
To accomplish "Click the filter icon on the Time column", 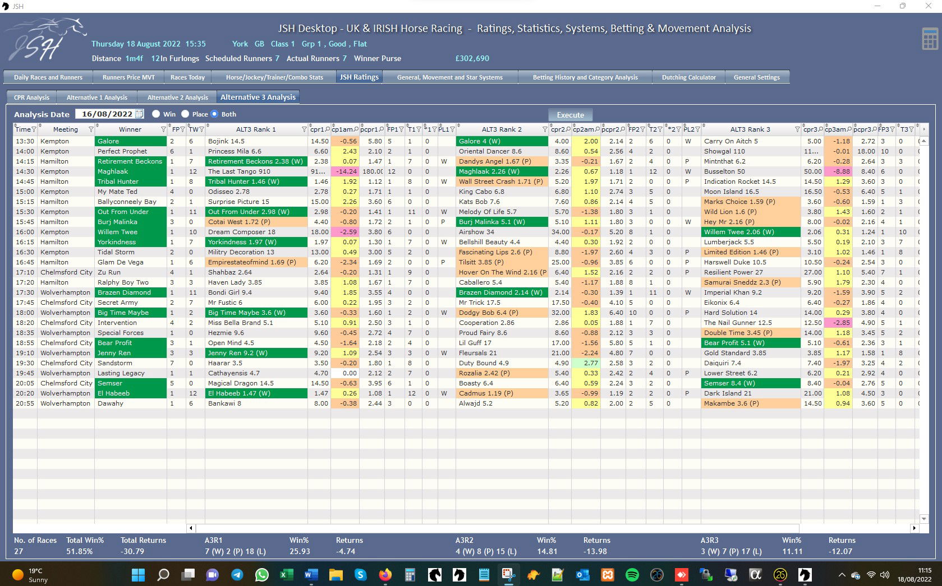I will tap(34, 129).
